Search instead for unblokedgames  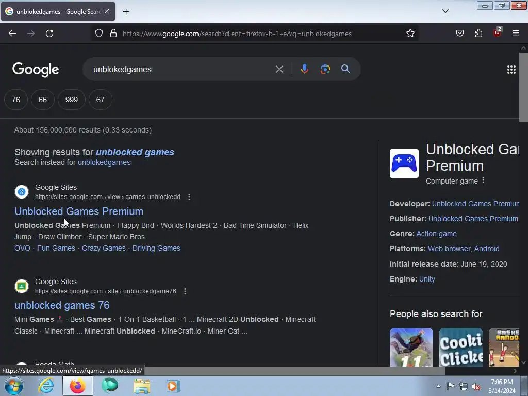click(x=104, y=162)
